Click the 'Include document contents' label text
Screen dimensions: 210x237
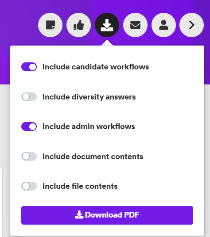click(x=93, y=157)
